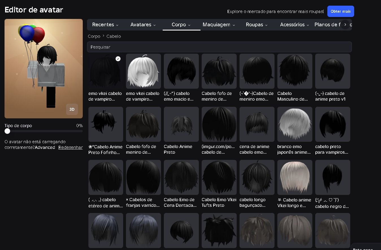
Task: Select Cabelo anime Vkei longo hair
Action: (x=295, y=177)
